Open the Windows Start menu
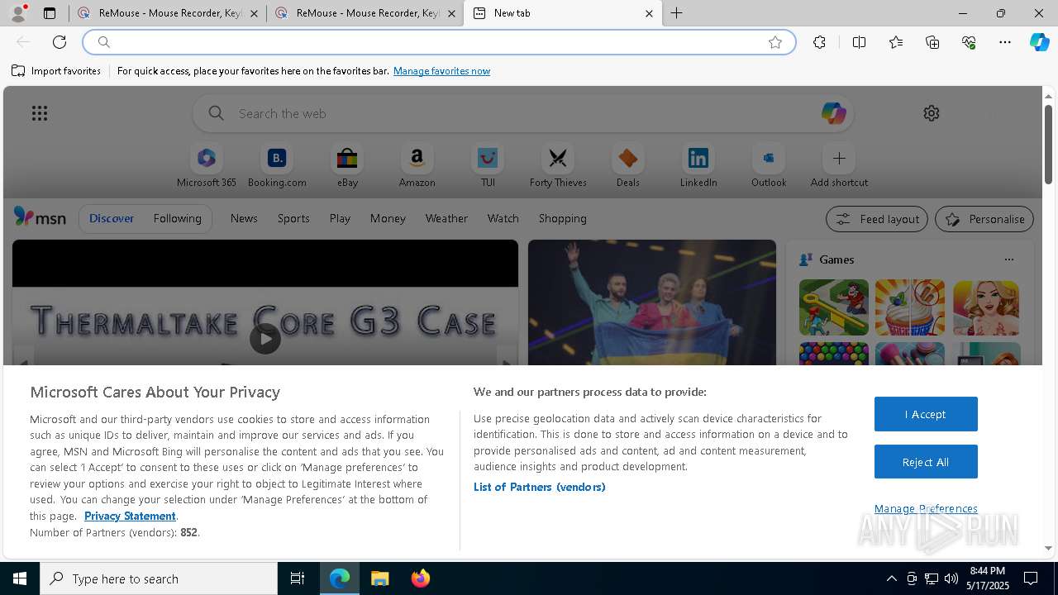1058x595 pixels. [20, 578]
